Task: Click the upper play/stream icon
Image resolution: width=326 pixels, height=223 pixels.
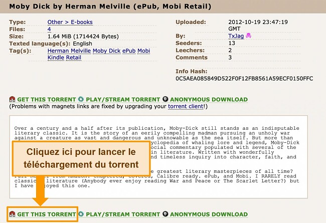Action: [x=81, y=99]
